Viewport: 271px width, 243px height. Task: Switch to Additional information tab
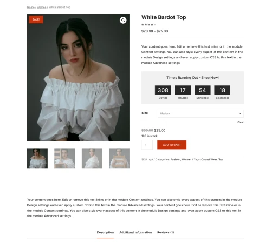(135, 232)
